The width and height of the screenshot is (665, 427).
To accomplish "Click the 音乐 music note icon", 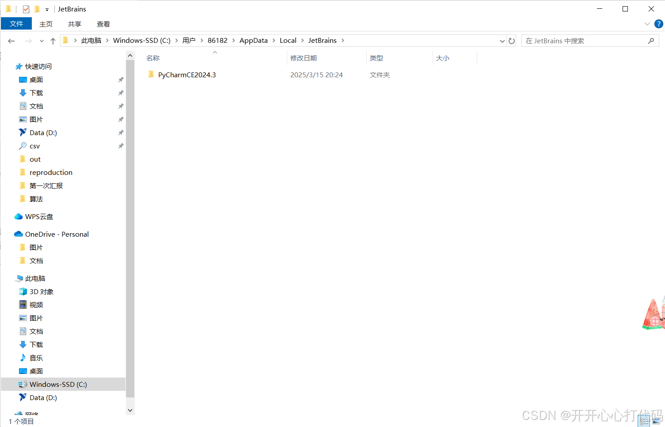I will point(23,358).
